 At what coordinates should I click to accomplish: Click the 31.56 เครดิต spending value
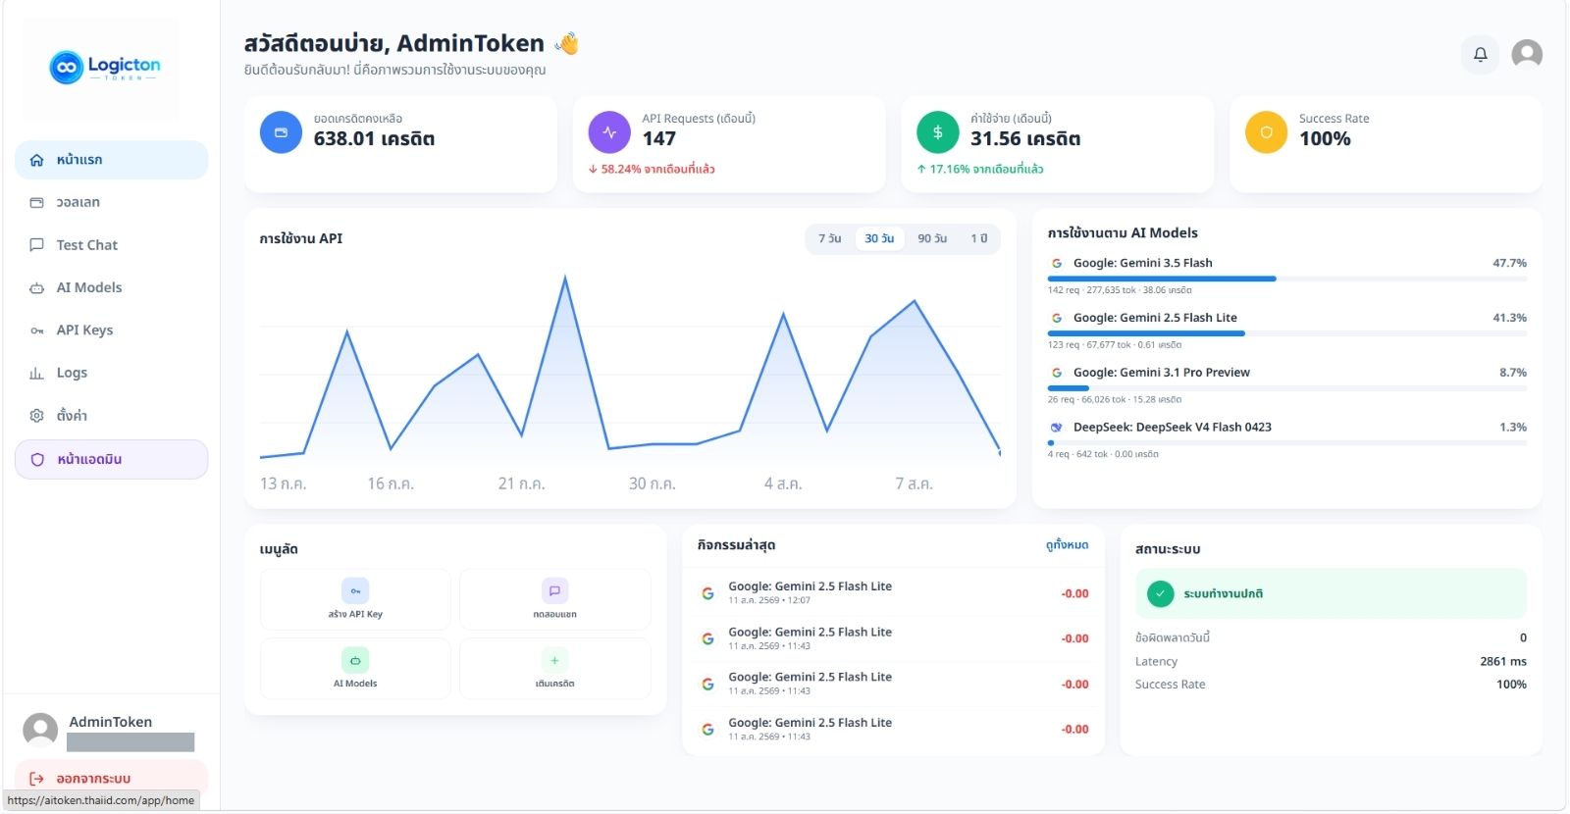[x=1025, y=139]
